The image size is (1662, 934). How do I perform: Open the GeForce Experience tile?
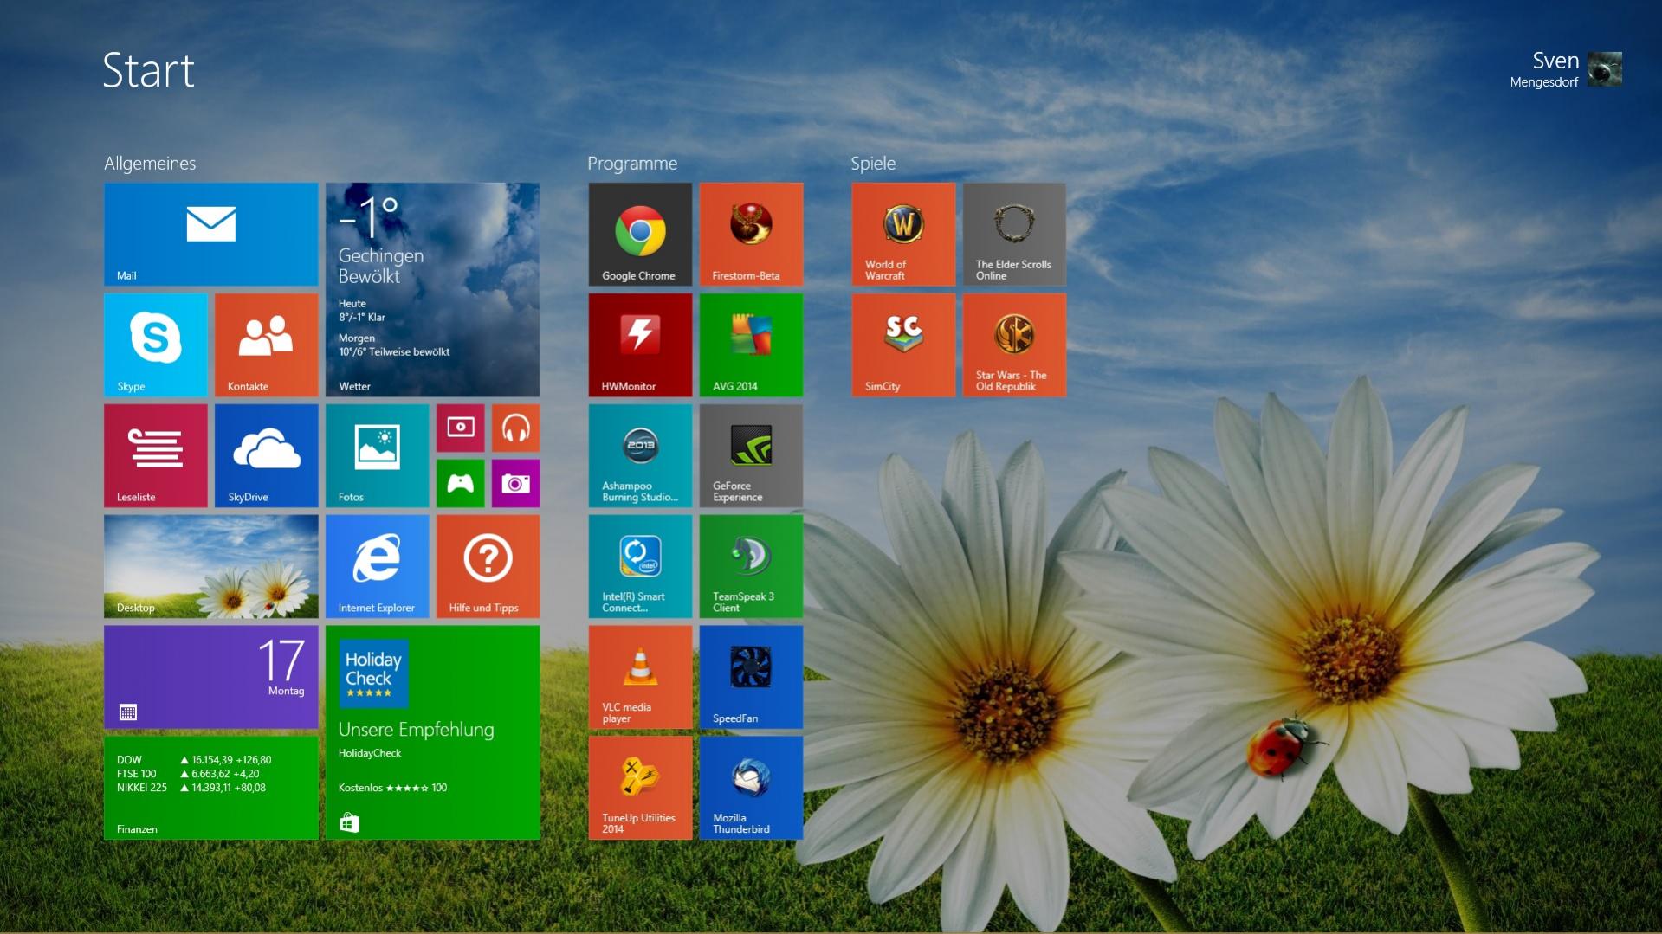click(x=751, y=455)
